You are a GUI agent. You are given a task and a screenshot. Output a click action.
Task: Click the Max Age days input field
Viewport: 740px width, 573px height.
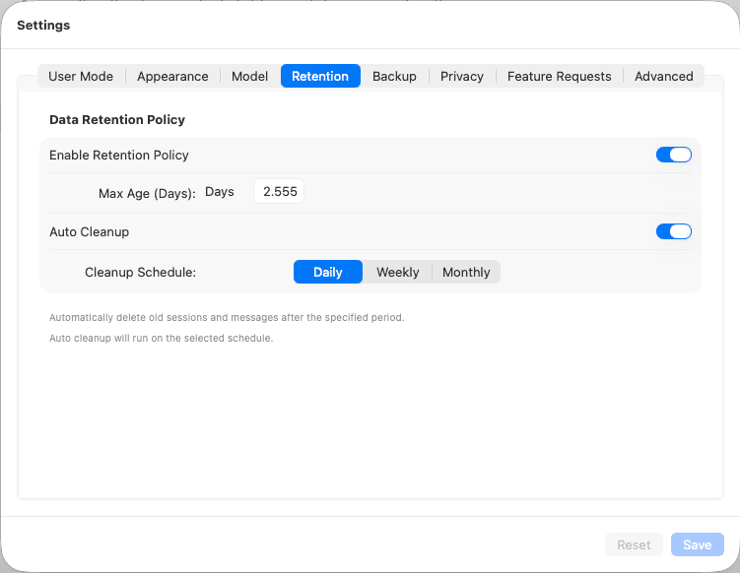click(x=279, y=191)
